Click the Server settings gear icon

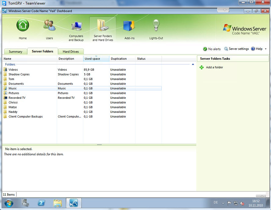pyautogui.click(x=226, y=49)
